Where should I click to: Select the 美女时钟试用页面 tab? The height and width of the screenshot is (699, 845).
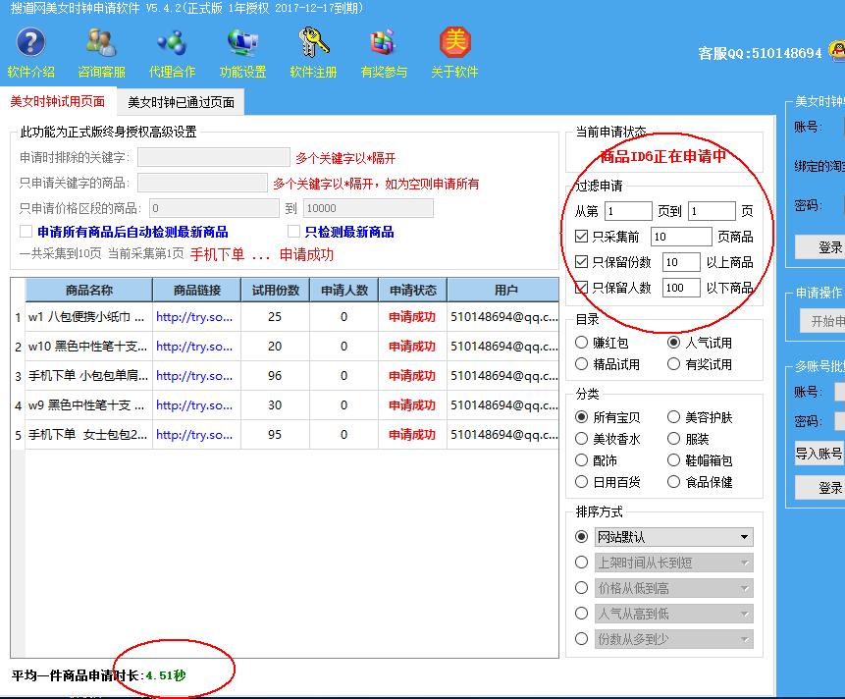pyautogui.click(x=56, y=101)
